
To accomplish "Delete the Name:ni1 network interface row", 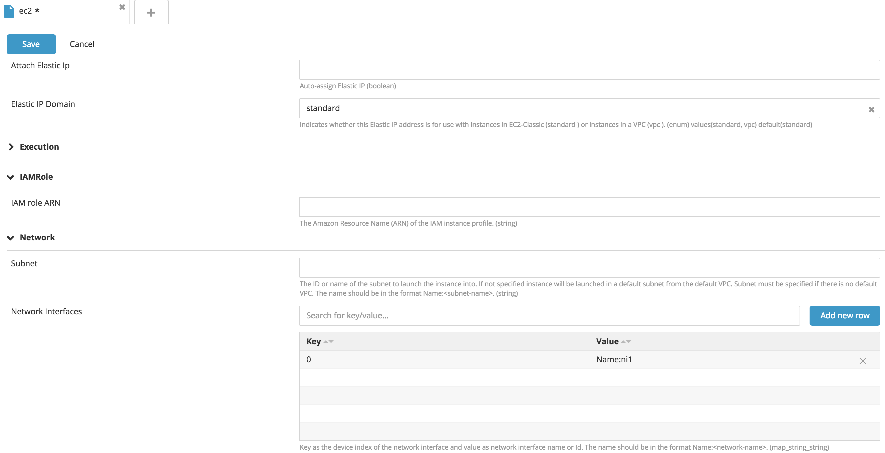I will pyautogui.click(x=863, y=361).
